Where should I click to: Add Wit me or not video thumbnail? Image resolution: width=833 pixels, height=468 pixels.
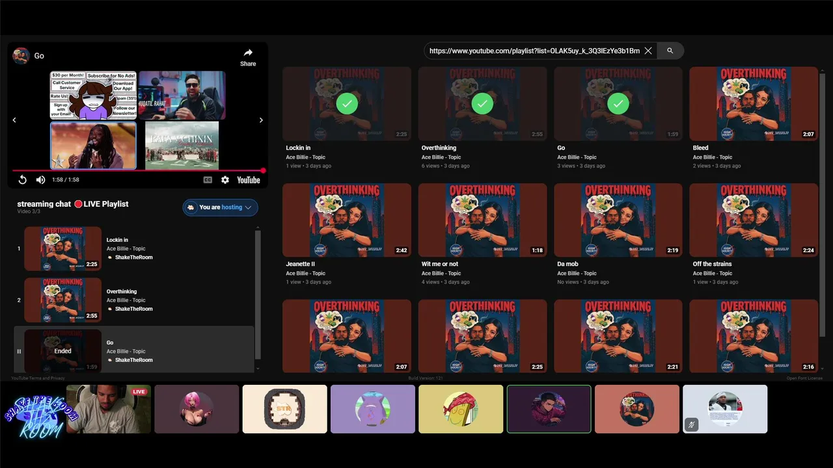482,220
